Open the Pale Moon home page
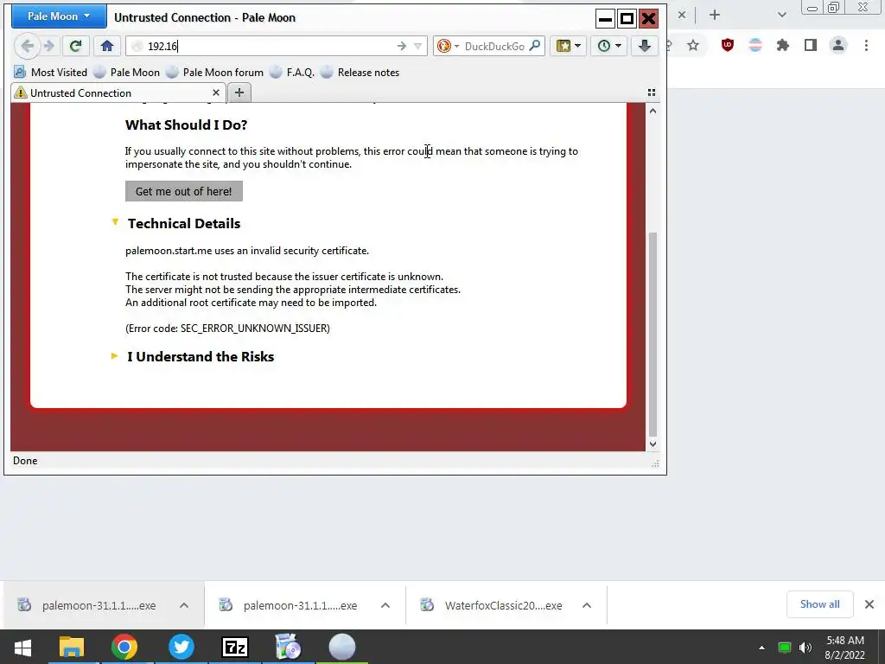 (106, 46)
